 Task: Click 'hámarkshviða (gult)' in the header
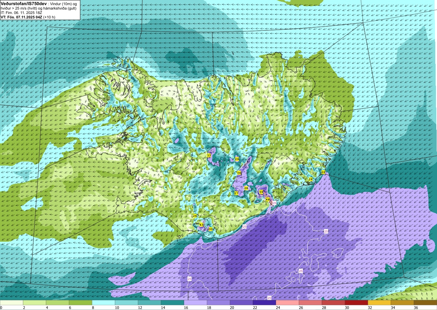(56, 8)
